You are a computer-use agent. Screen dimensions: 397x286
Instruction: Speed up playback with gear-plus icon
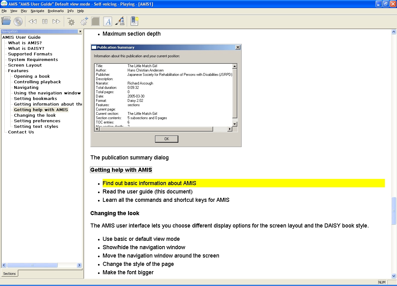(x=84, y=21)
